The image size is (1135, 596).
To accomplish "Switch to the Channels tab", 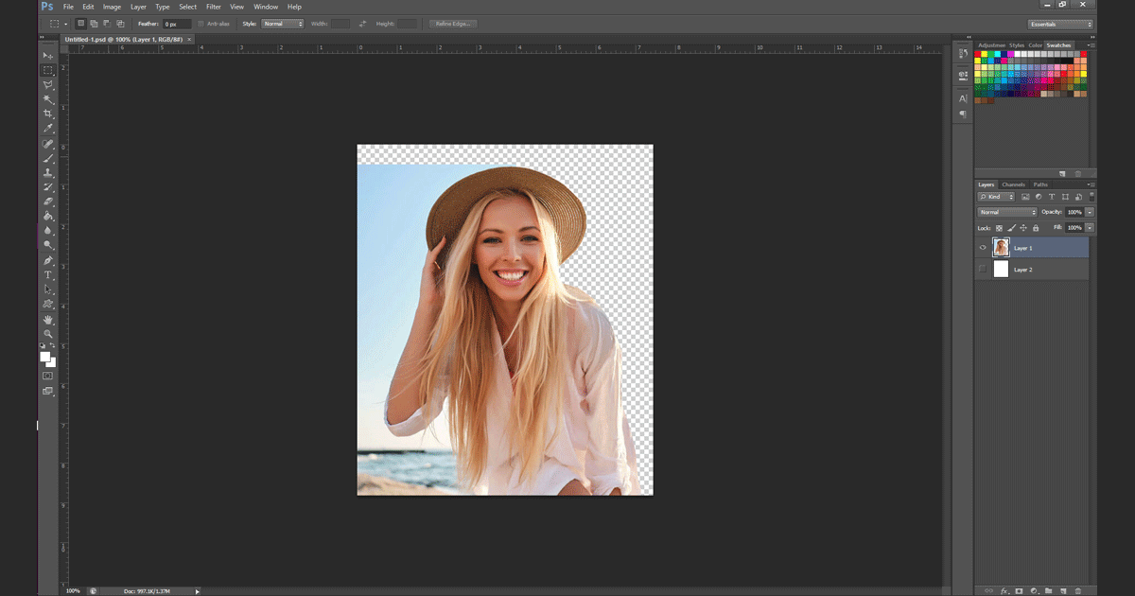I will pyautogui.click(x=1013, y=184).
